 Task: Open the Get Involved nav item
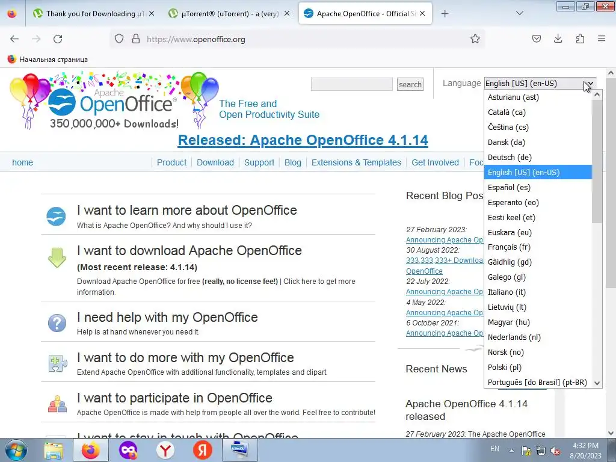(x=435, y=162)
